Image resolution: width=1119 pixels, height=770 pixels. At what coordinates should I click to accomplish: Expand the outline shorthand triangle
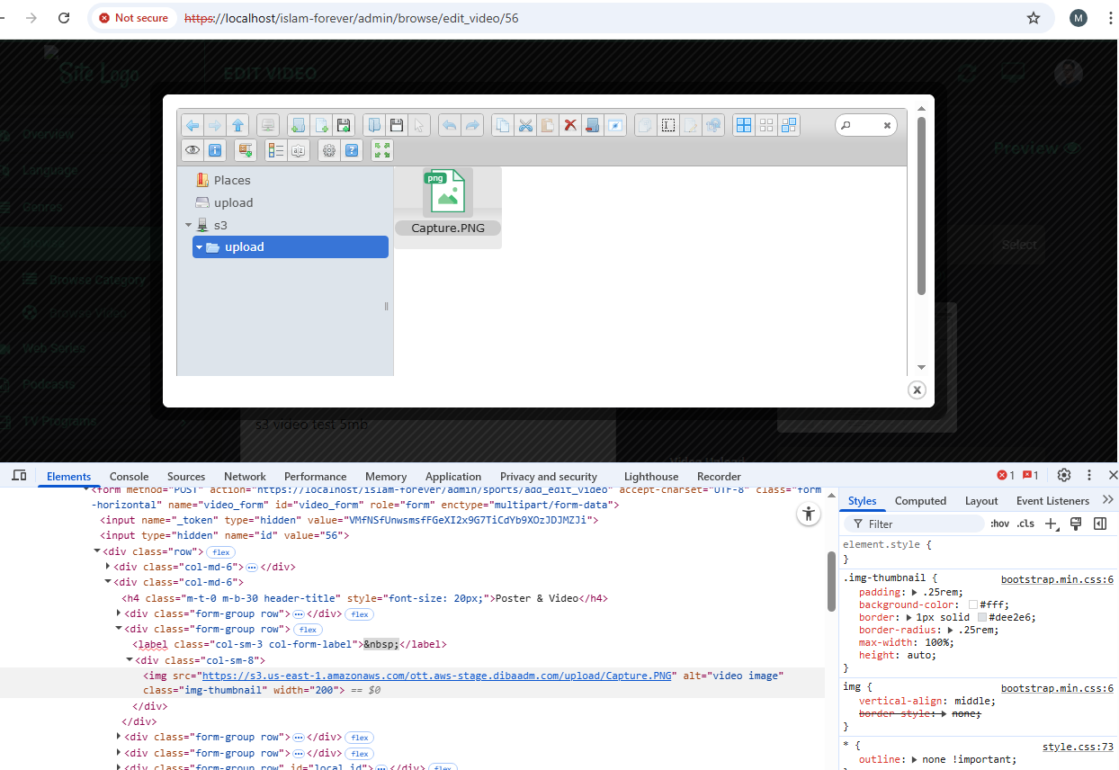915,759
